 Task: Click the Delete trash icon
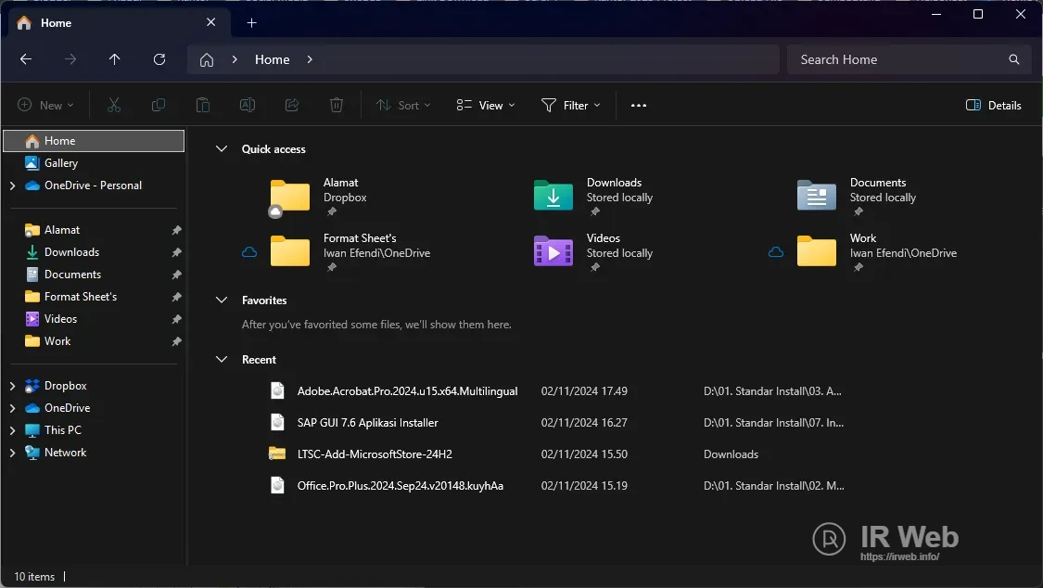pyautogui.click(x=336, y=105)
